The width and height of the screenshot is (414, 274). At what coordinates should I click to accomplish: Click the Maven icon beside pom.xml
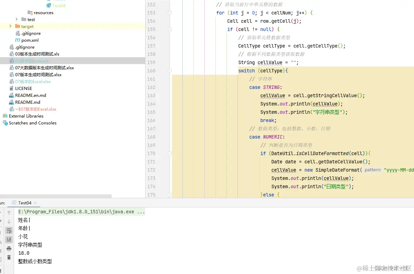[18, 40]
